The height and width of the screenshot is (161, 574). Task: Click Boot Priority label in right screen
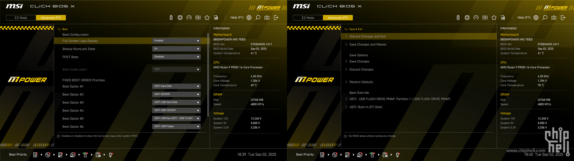(305, 154)
